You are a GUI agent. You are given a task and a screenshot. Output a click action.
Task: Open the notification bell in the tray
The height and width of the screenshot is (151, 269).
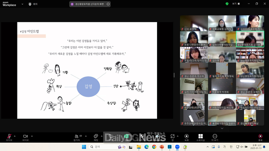(264, 147)
